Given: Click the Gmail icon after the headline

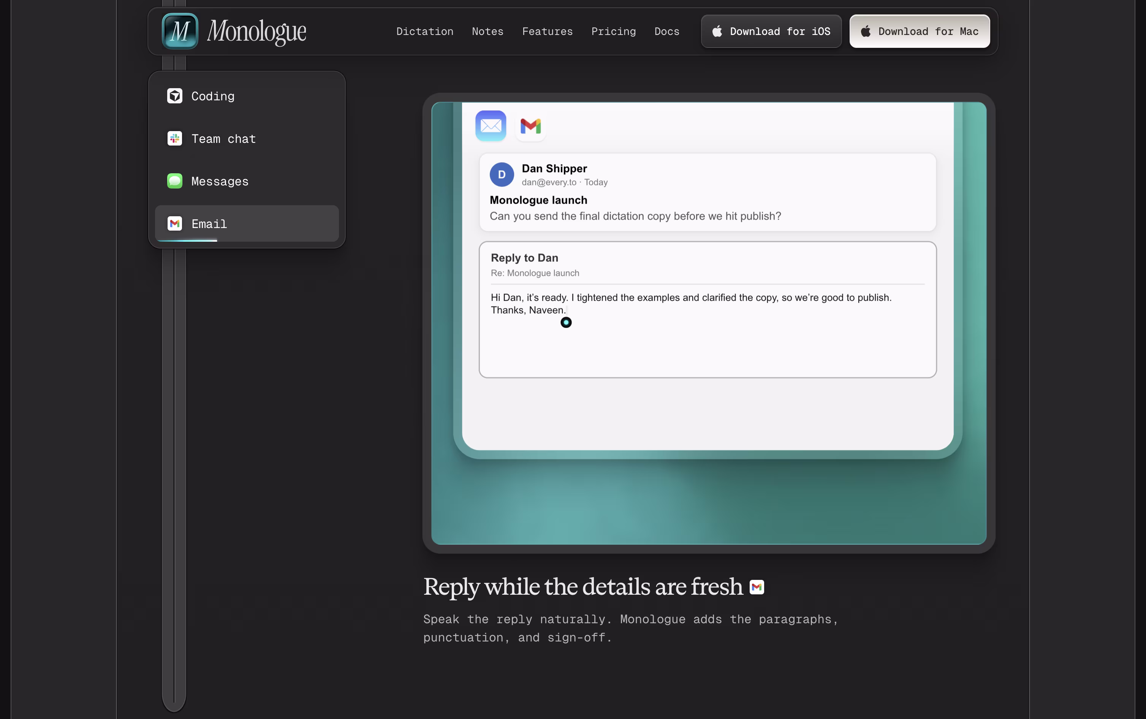Looking at the screenshot, I should pos(757,587).
